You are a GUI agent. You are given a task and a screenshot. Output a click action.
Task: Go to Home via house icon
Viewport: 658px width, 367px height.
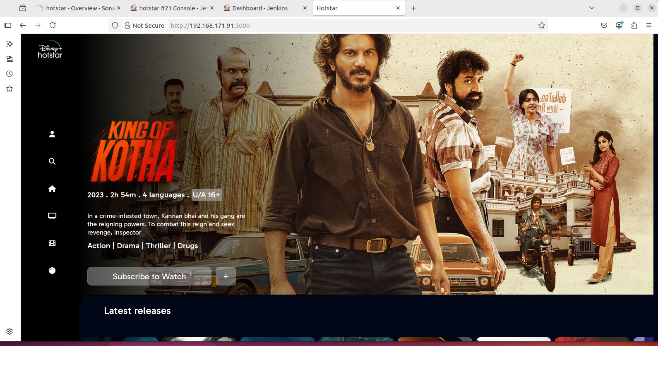click(x=52, y=189)
